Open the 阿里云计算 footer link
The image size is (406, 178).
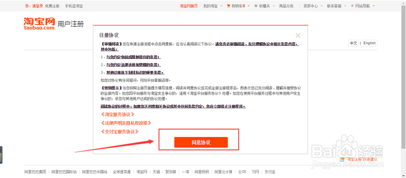point(223,172)
